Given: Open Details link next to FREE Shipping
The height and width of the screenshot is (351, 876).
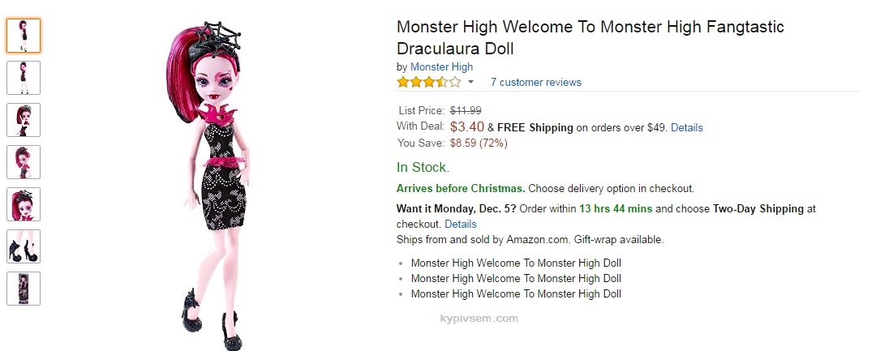Looking at the screenshot, I should point(686,127).
